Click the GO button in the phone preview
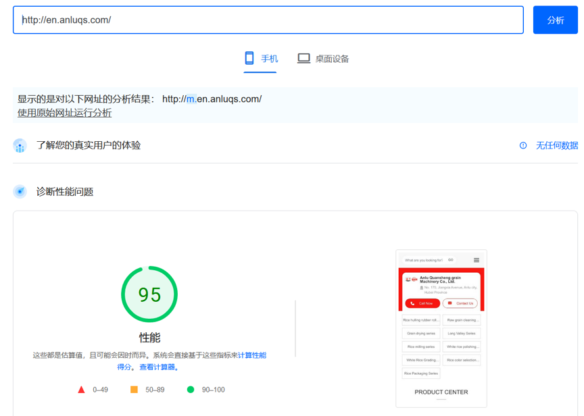This screenshot has width=584, height=416. click(451, 260)
